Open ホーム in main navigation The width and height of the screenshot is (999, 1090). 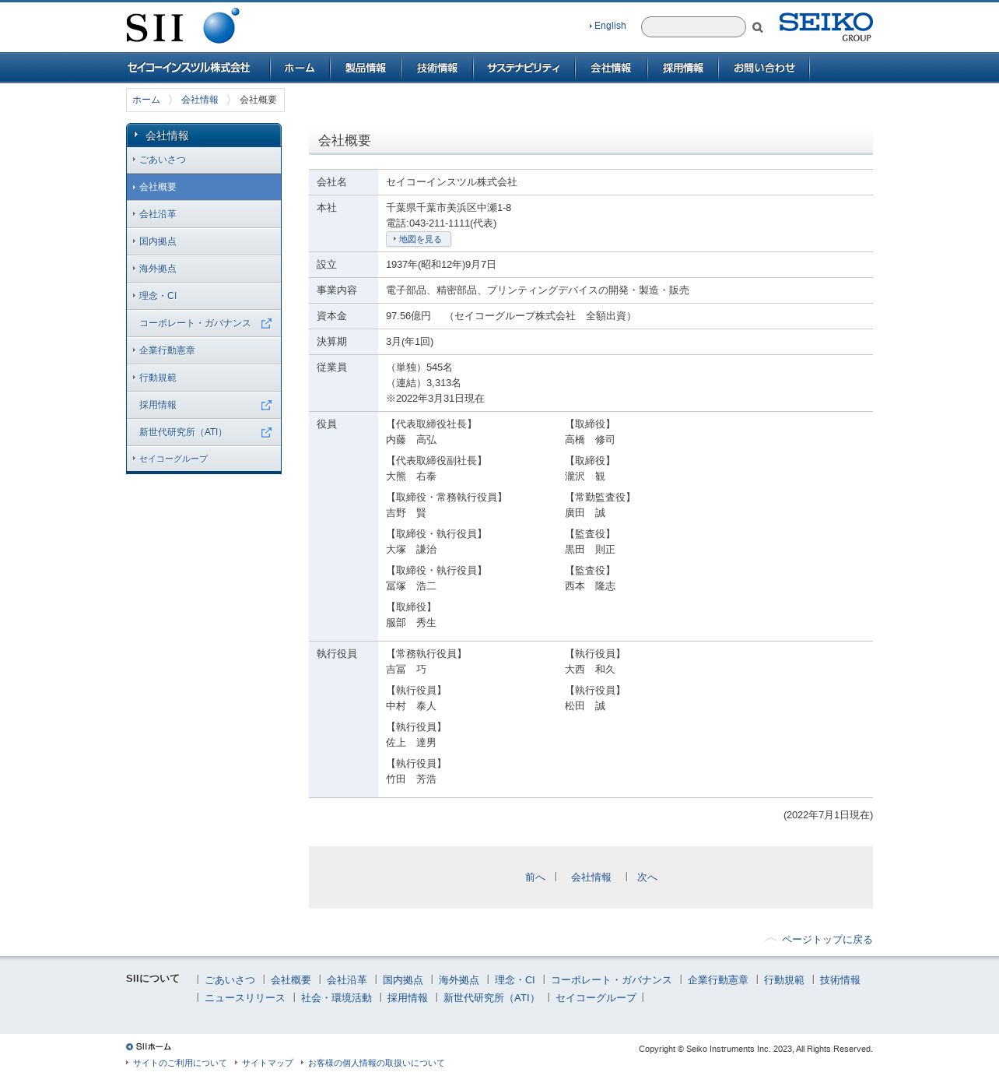click(x=300, y=68)
